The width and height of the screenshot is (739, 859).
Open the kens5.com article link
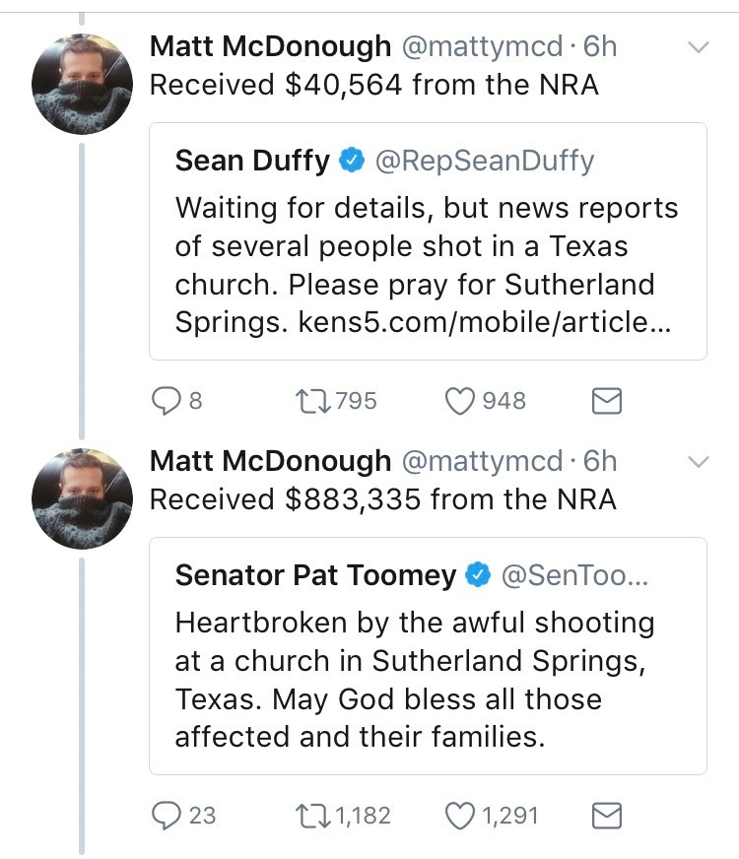(484, 322)
